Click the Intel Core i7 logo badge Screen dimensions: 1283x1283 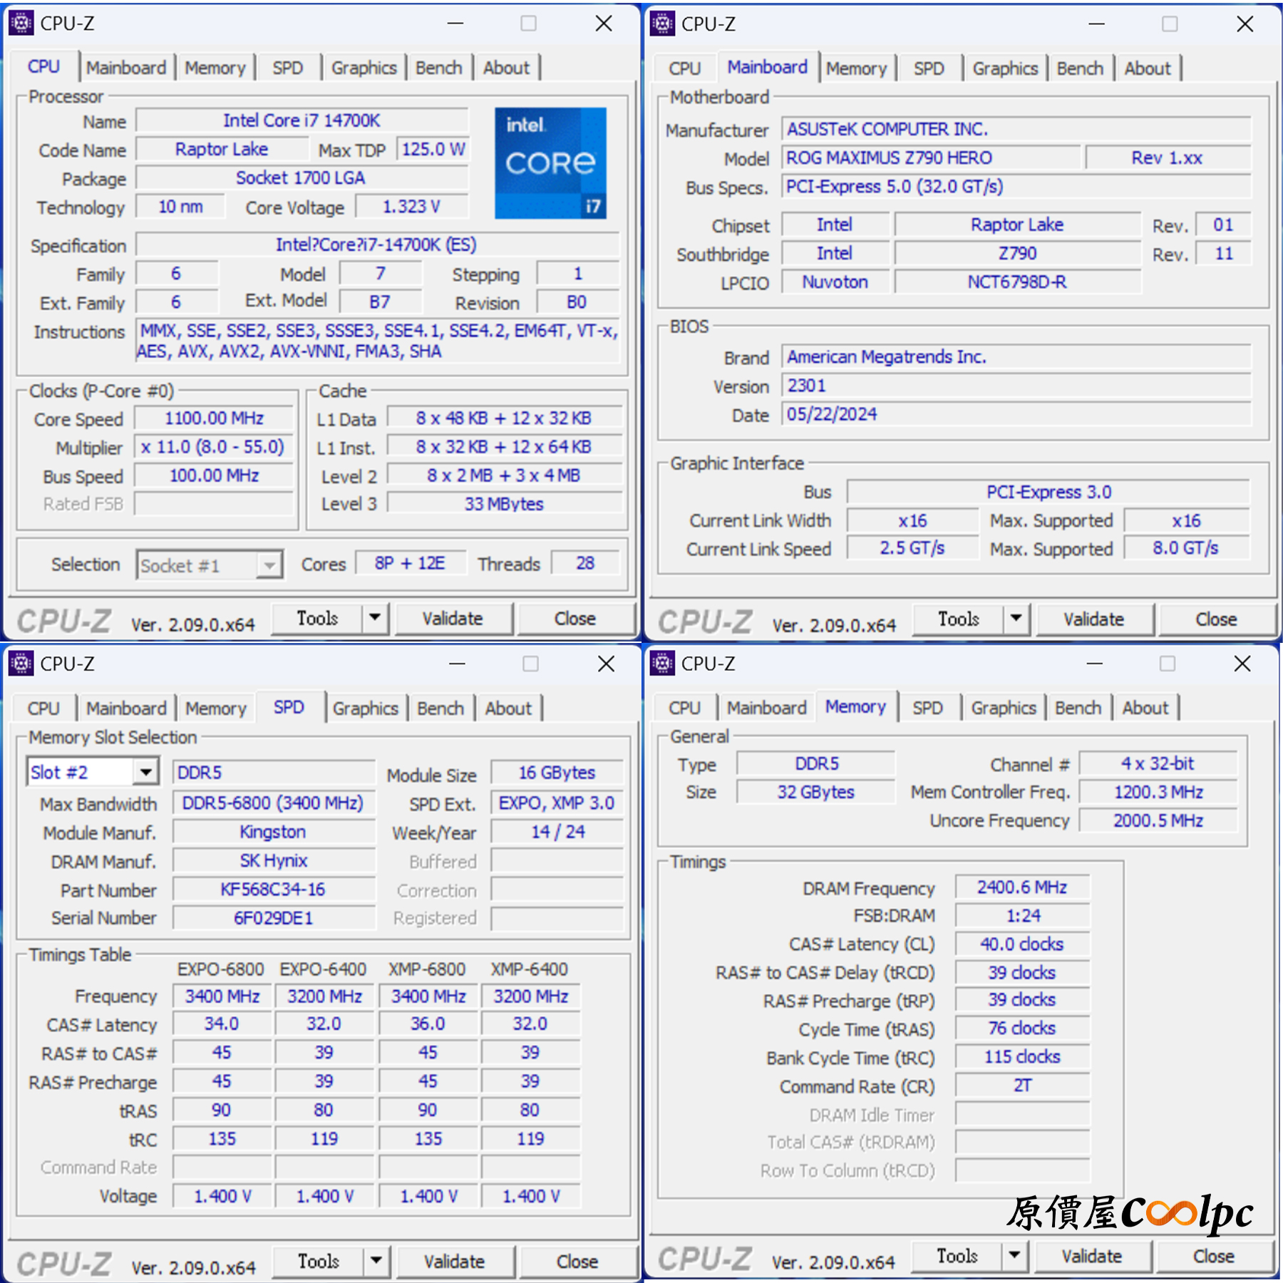(550, 163)
